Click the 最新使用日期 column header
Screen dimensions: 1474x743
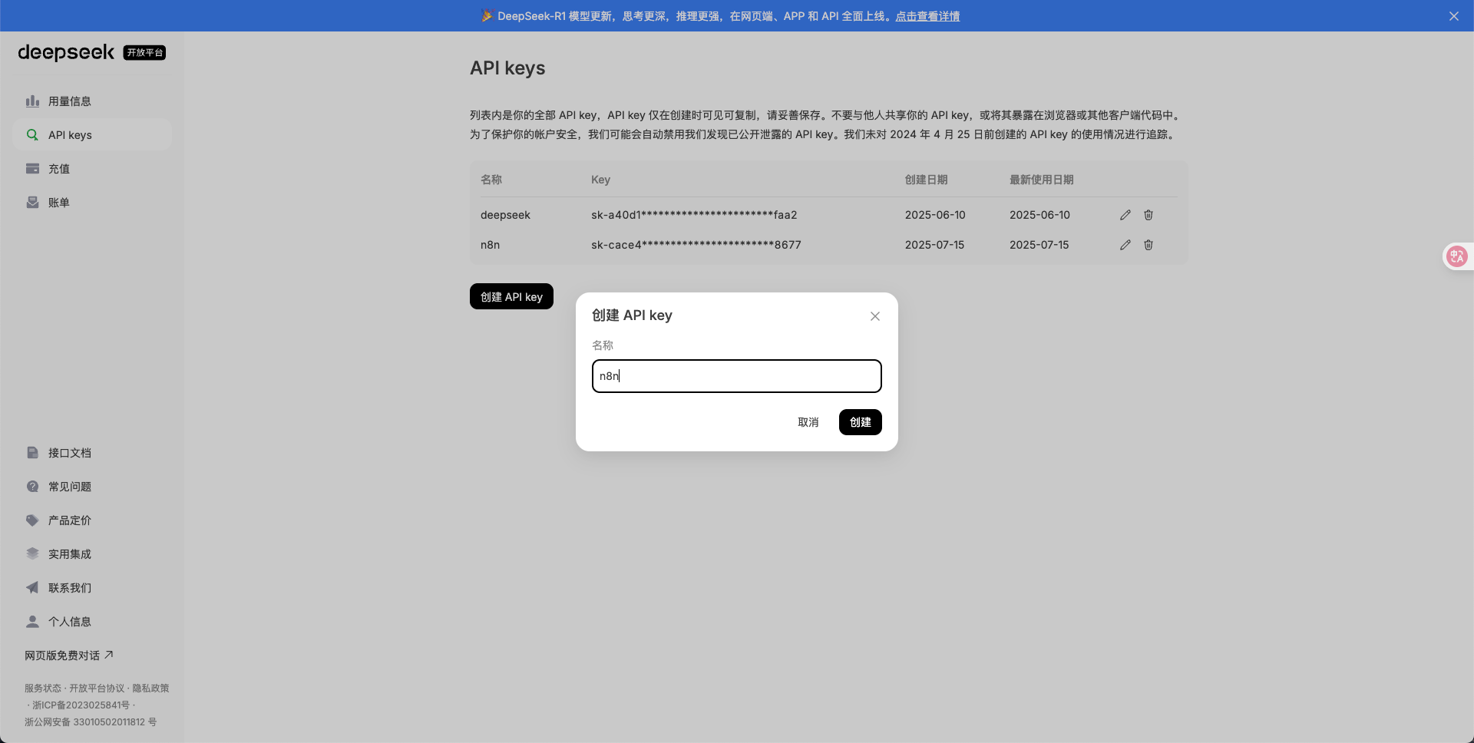(1041, 180)
